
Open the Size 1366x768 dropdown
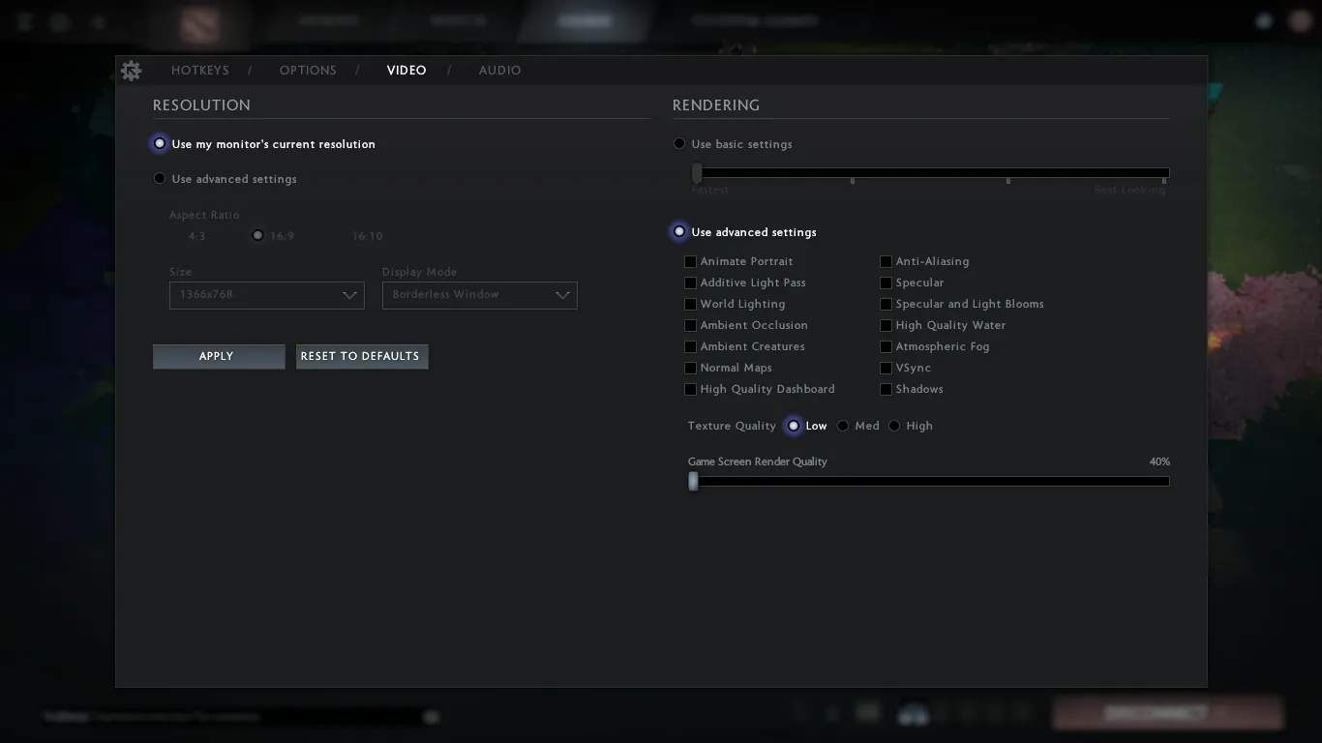click(267, 295)
